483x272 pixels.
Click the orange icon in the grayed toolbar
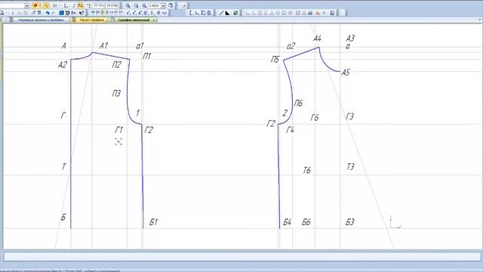pos(318,13)
